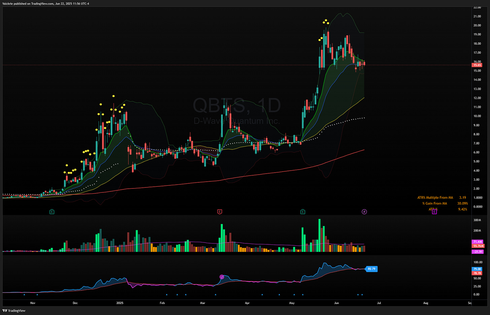The width and height of the screenshot is (490, 315).
Task: Click the Nov label on time axis
Action: pyautogui.click(x=33, y=303)
